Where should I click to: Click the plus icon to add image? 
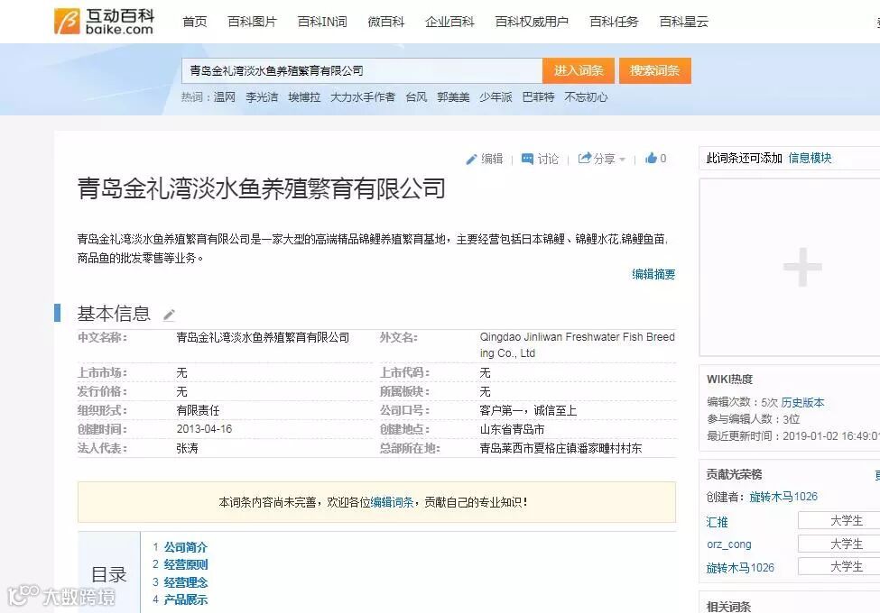click(802, 267)
